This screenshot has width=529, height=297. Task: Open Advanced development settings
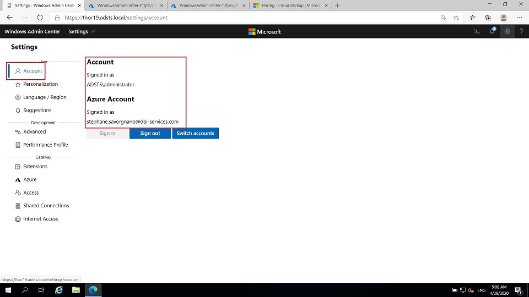pyautogui.click(x=34, y=132)
